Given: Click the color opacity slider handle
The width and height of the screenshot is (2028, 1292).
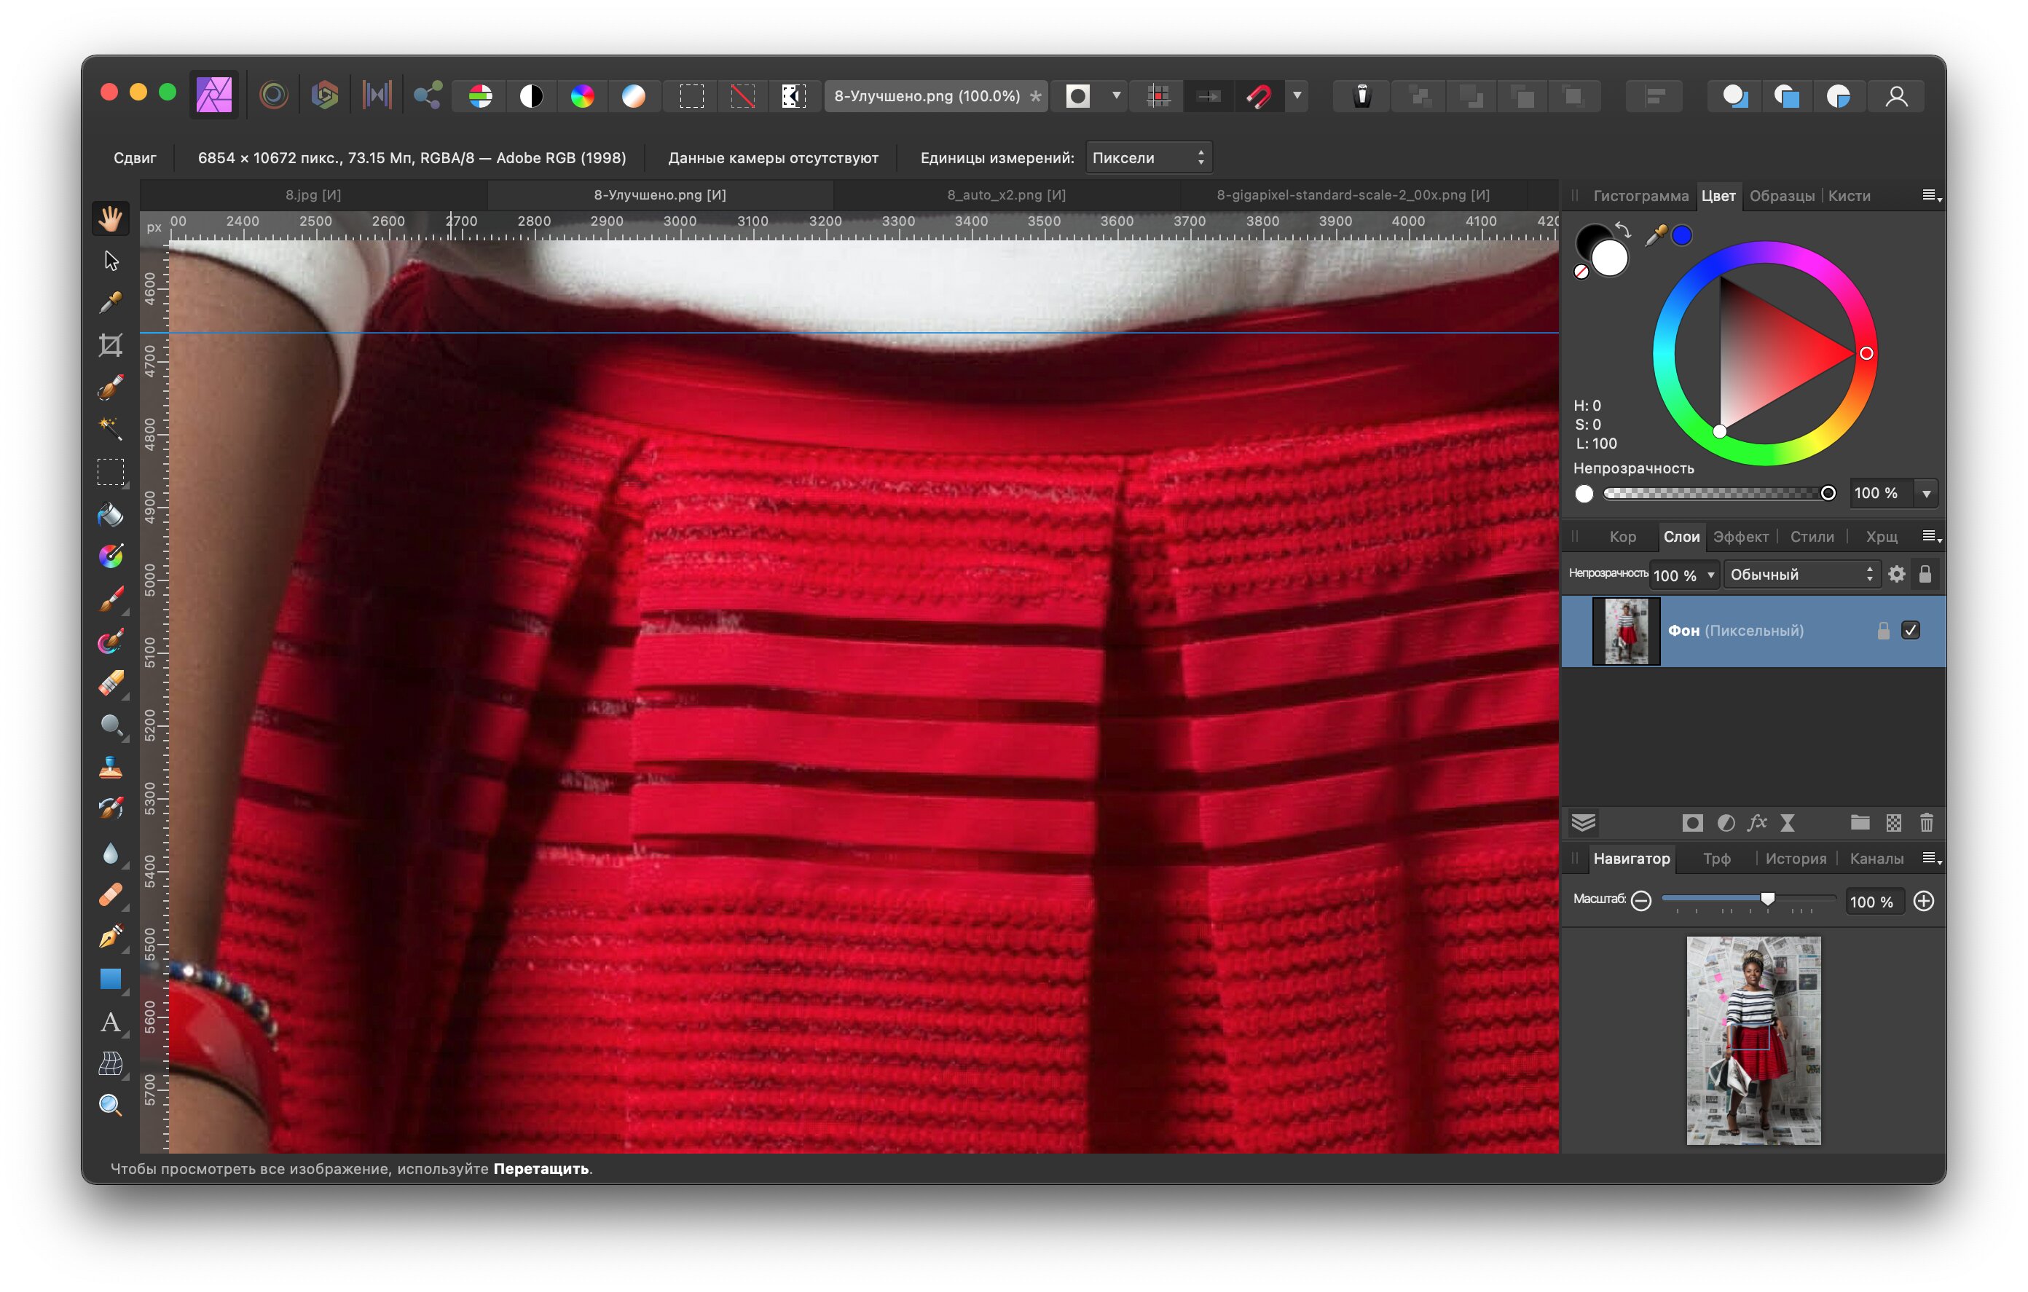Looking at the screenshot, I should 1828,494.
